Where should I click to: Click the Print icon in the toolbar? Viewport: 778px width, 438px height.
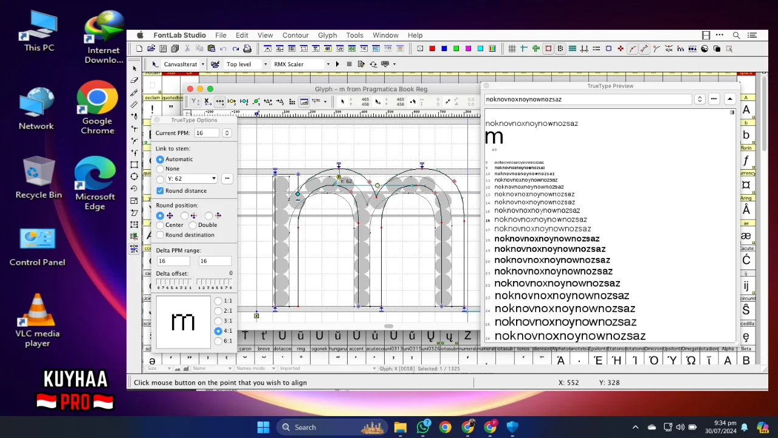[247, 49]
